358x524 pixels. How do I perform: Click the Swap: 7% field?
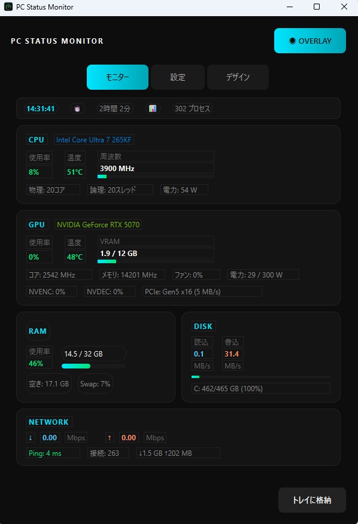95,383
